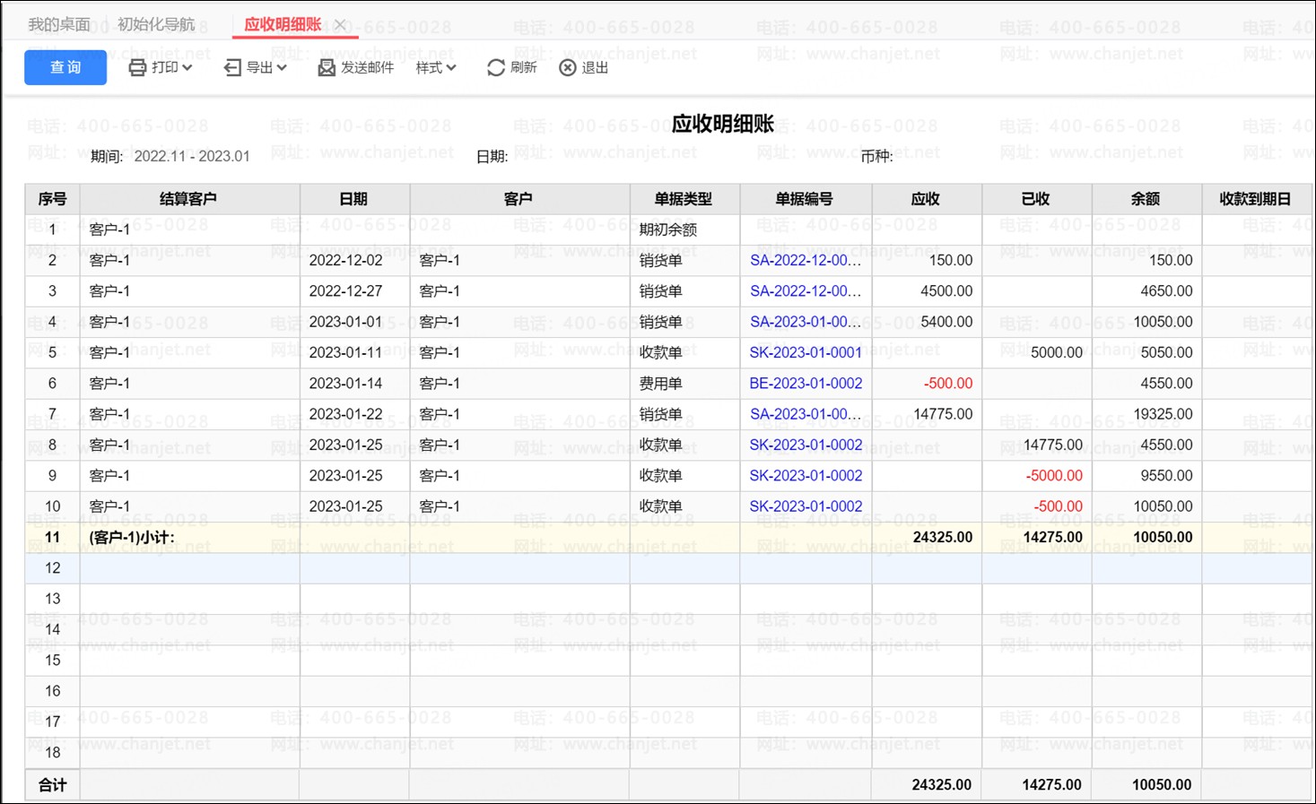
Task: Open receipt link SK-2023-01-0001
Action: tap(806, 352)
